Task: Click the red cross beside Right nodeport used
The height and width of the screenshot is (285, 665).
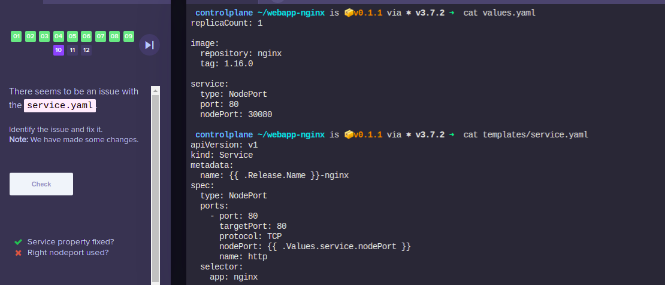Action: [x=19, y=253]
